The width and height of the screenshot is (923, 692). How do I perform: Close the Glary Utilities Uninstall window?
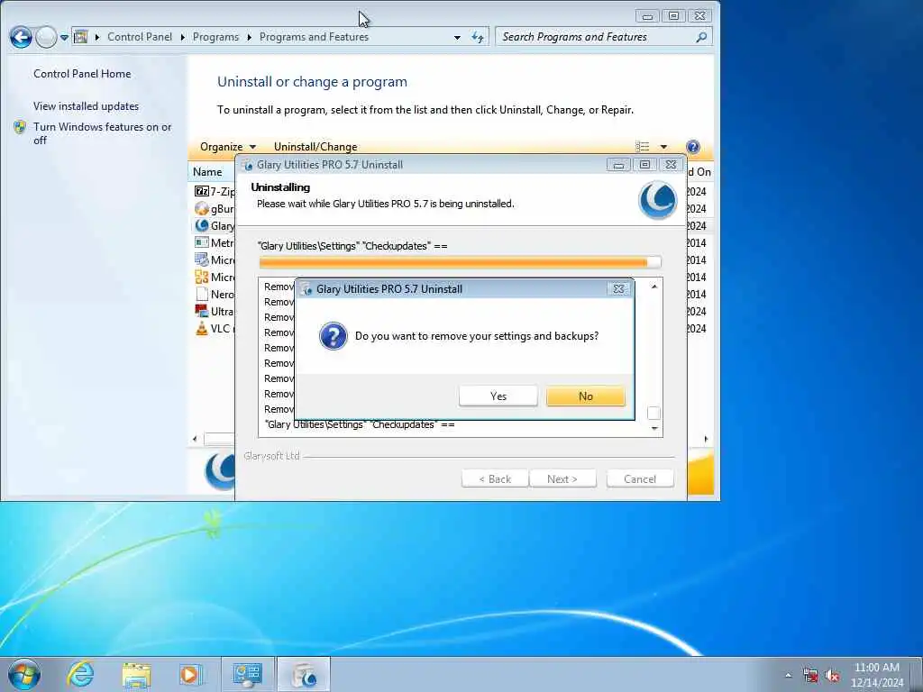click(x=671, y=165)
